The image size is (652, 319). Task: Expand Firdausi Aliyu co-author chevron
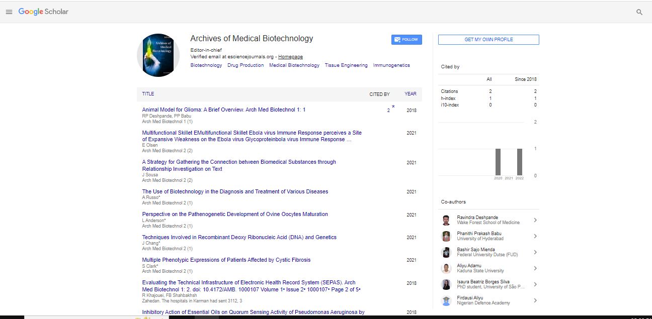click(x=535, y=300)
